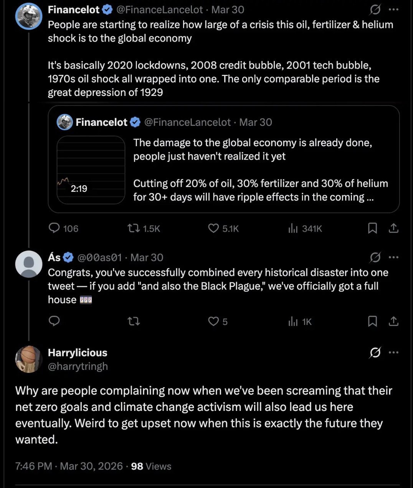Reply to Ás's Black Plague comment
413x488 pixels.
tap(55, 321)
